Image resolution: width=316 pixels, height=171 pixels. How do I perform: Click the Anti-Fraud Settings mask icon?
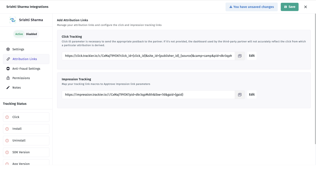click(x=8, y=68)
